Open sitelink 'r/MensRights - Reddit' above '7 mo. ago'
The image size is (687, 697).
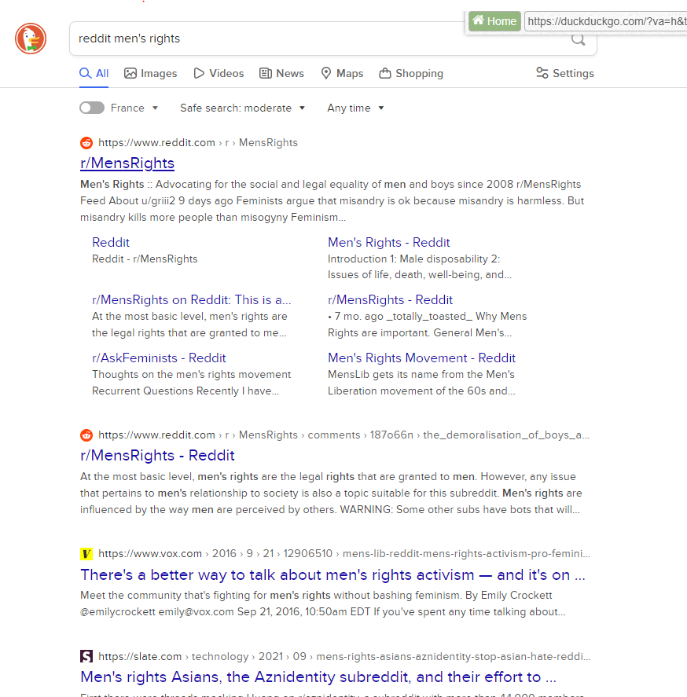click(x=390, y=299)
